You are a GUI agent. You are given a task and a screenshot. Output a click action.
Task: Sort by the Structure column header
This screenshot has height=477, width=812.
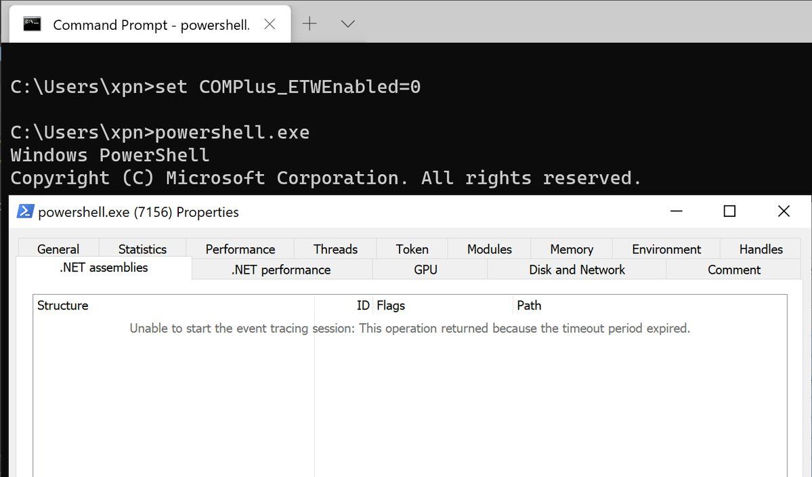point(63,306)
